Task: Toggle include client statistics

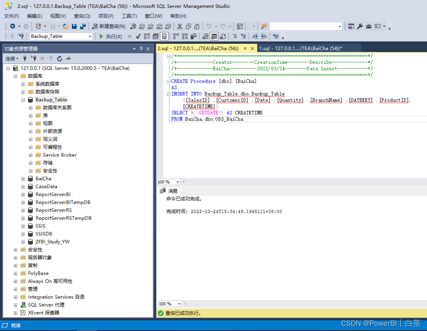Action: pyautogui.click(x=194, y=36)
